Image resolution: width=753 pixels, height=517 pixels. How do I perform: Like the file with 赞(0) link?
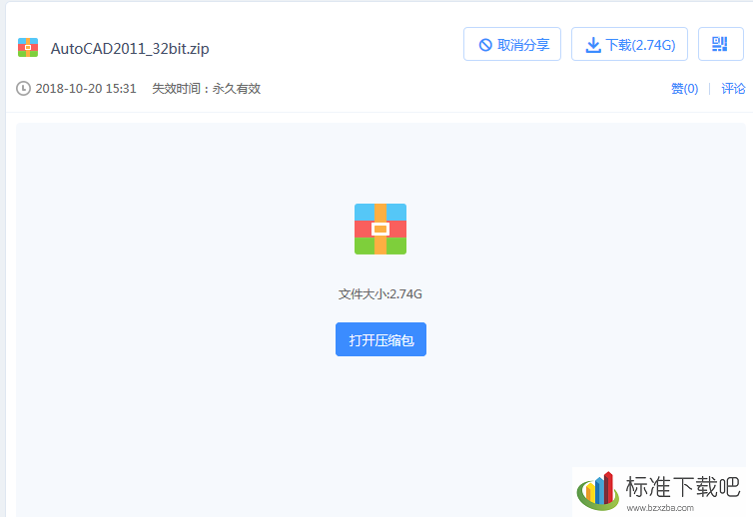684,88
